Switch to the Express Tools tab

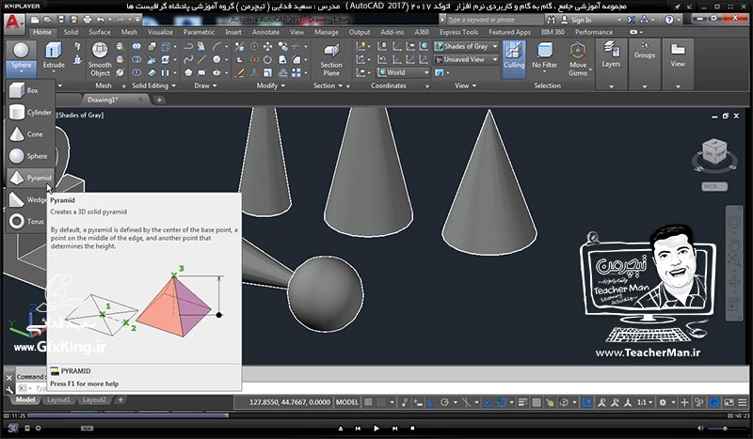click(x=458, y=32)
